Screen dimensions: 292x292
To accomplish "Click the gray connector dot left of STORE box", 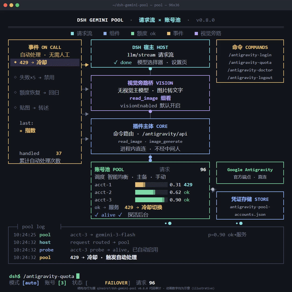I will (213, 189).
